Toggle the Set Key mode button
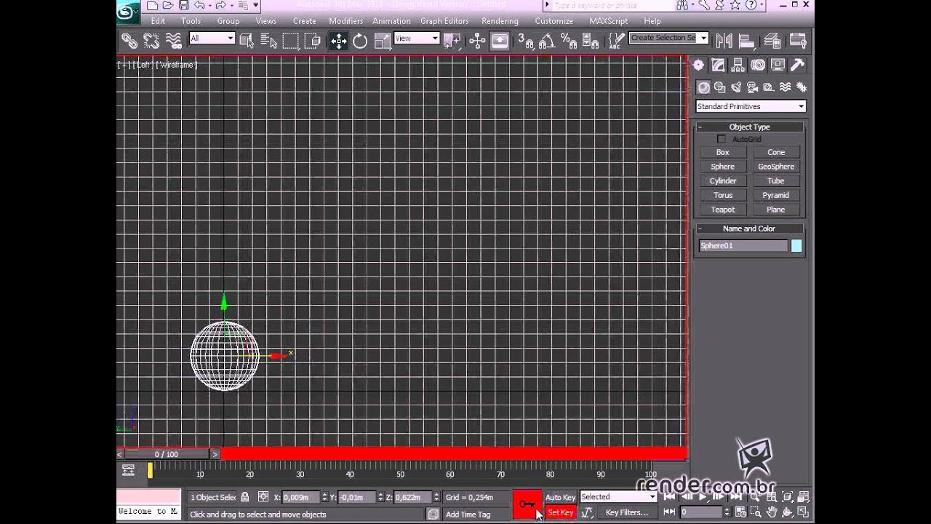Screen dimensions: 931x524 [561, 512]
